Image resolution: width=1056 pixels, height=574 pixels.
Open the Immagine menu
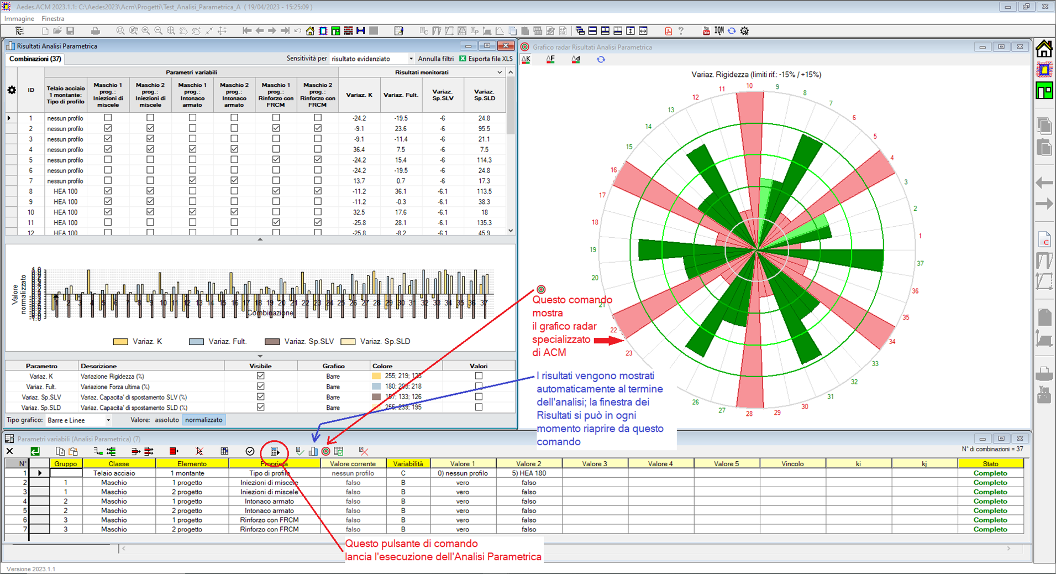coord(19,19)
